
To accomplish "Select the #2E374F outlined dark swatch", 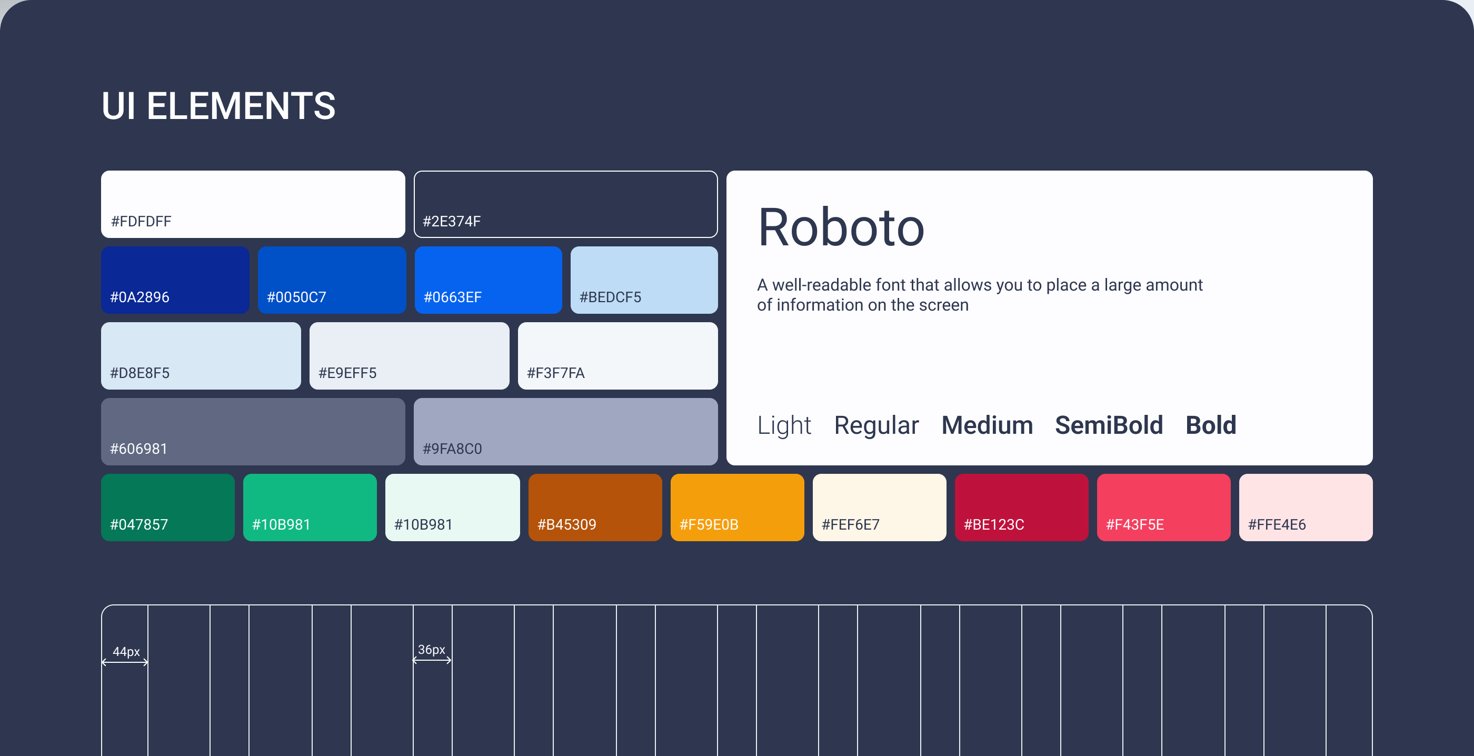I will 565,204.
